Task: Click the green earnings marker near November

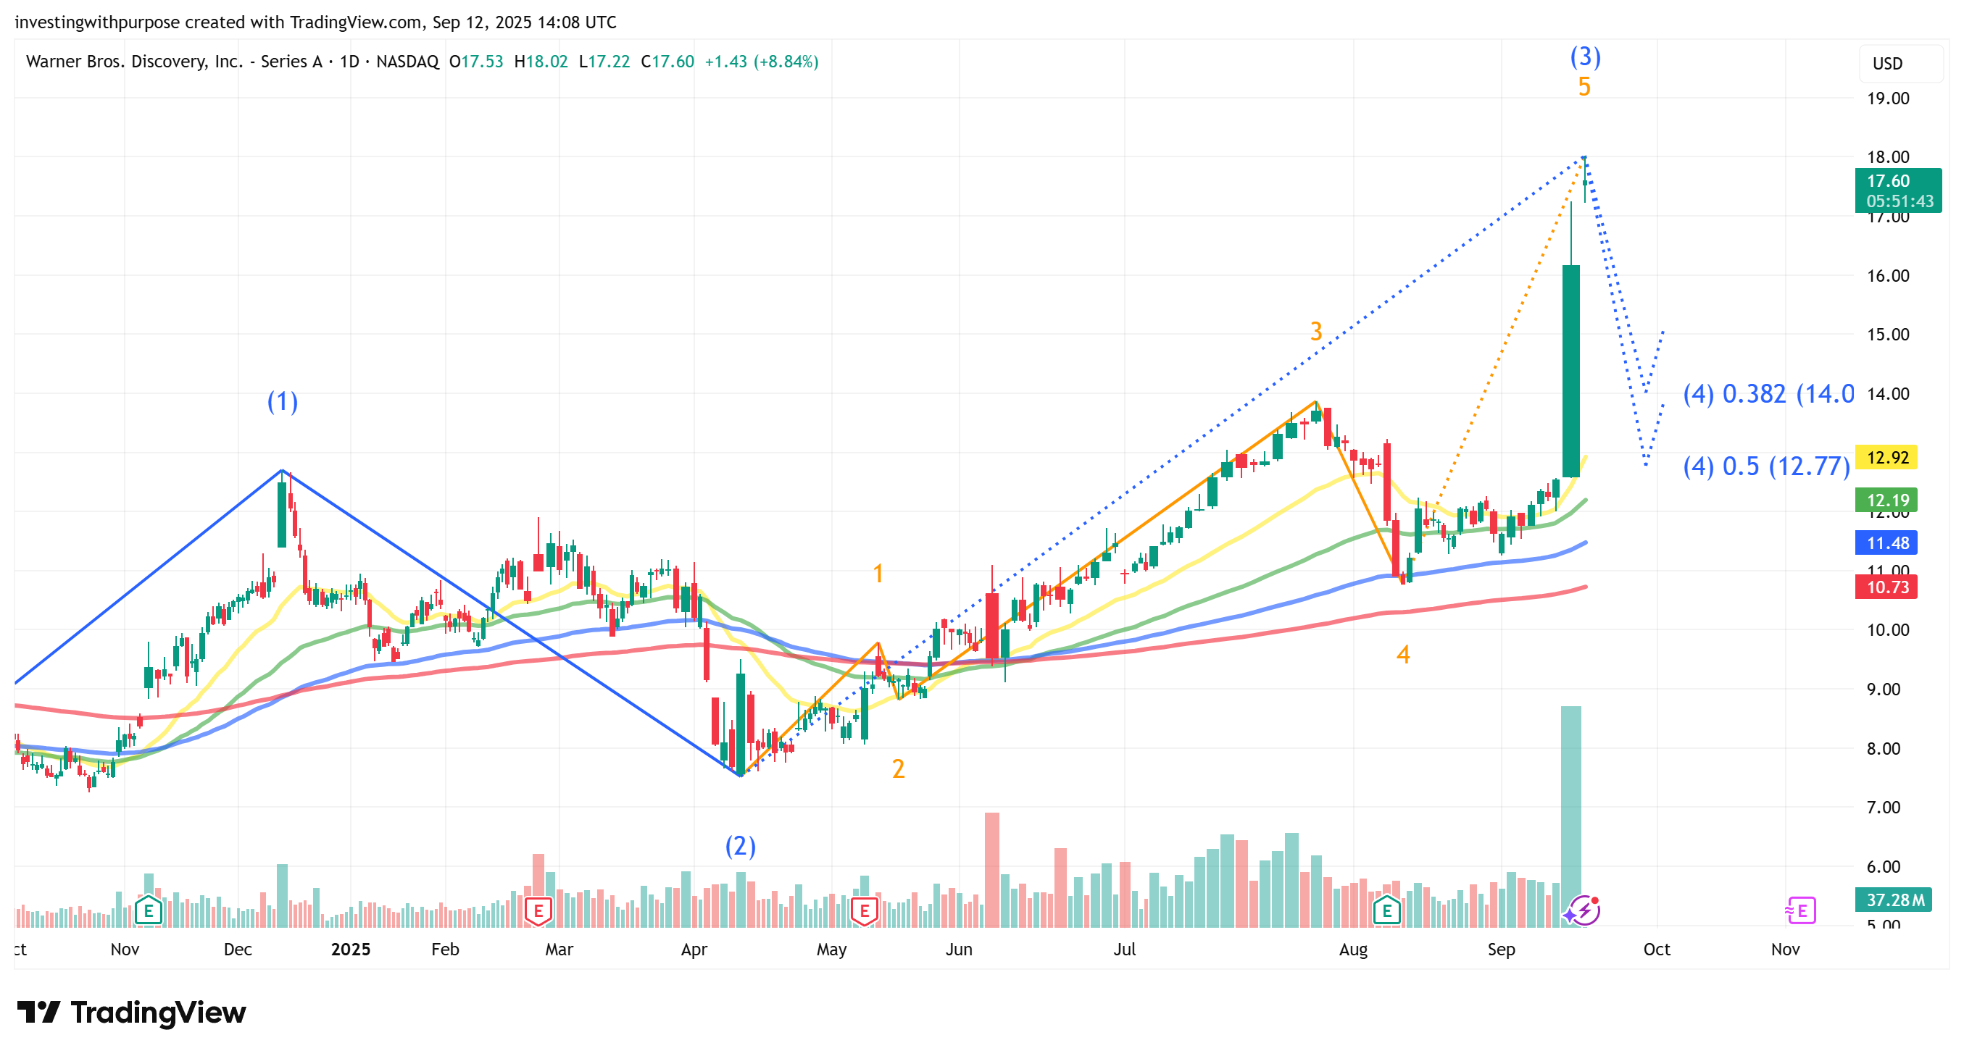Action: click(148, 910)
